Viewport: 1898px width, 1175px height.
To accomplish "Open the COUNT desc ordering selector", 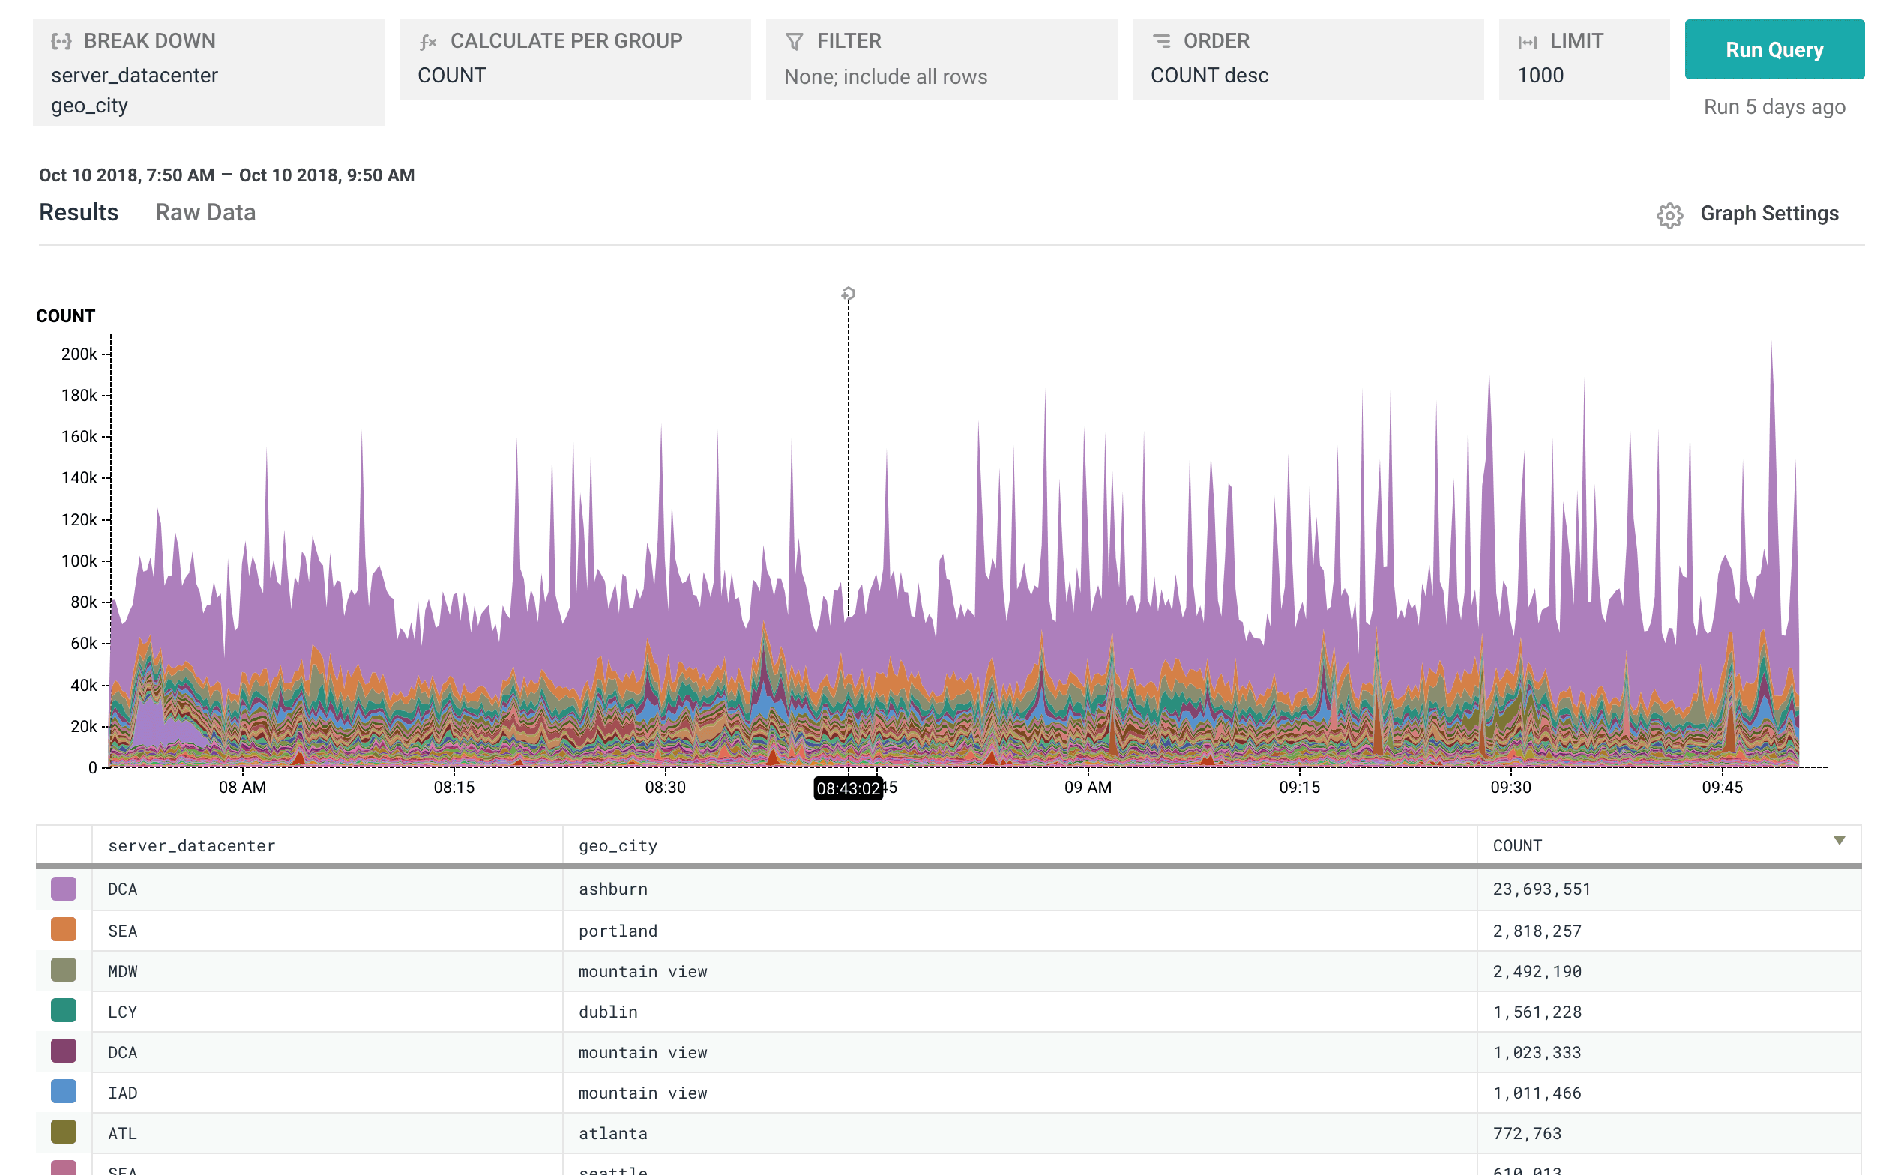I will pyautogui.click(x=1209, y=76).
